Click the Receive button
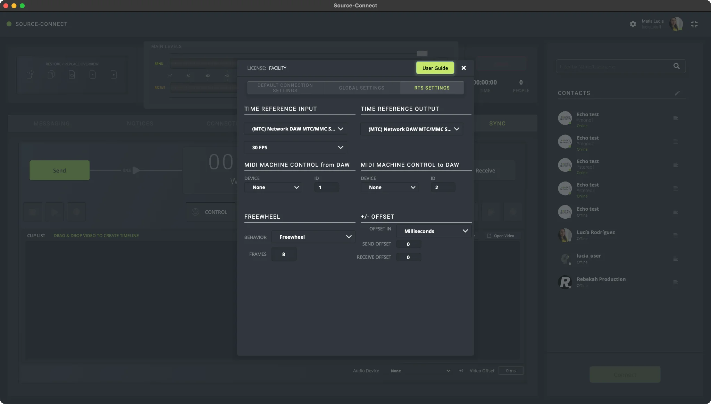The image size is (711, 404). pos(485,170)
